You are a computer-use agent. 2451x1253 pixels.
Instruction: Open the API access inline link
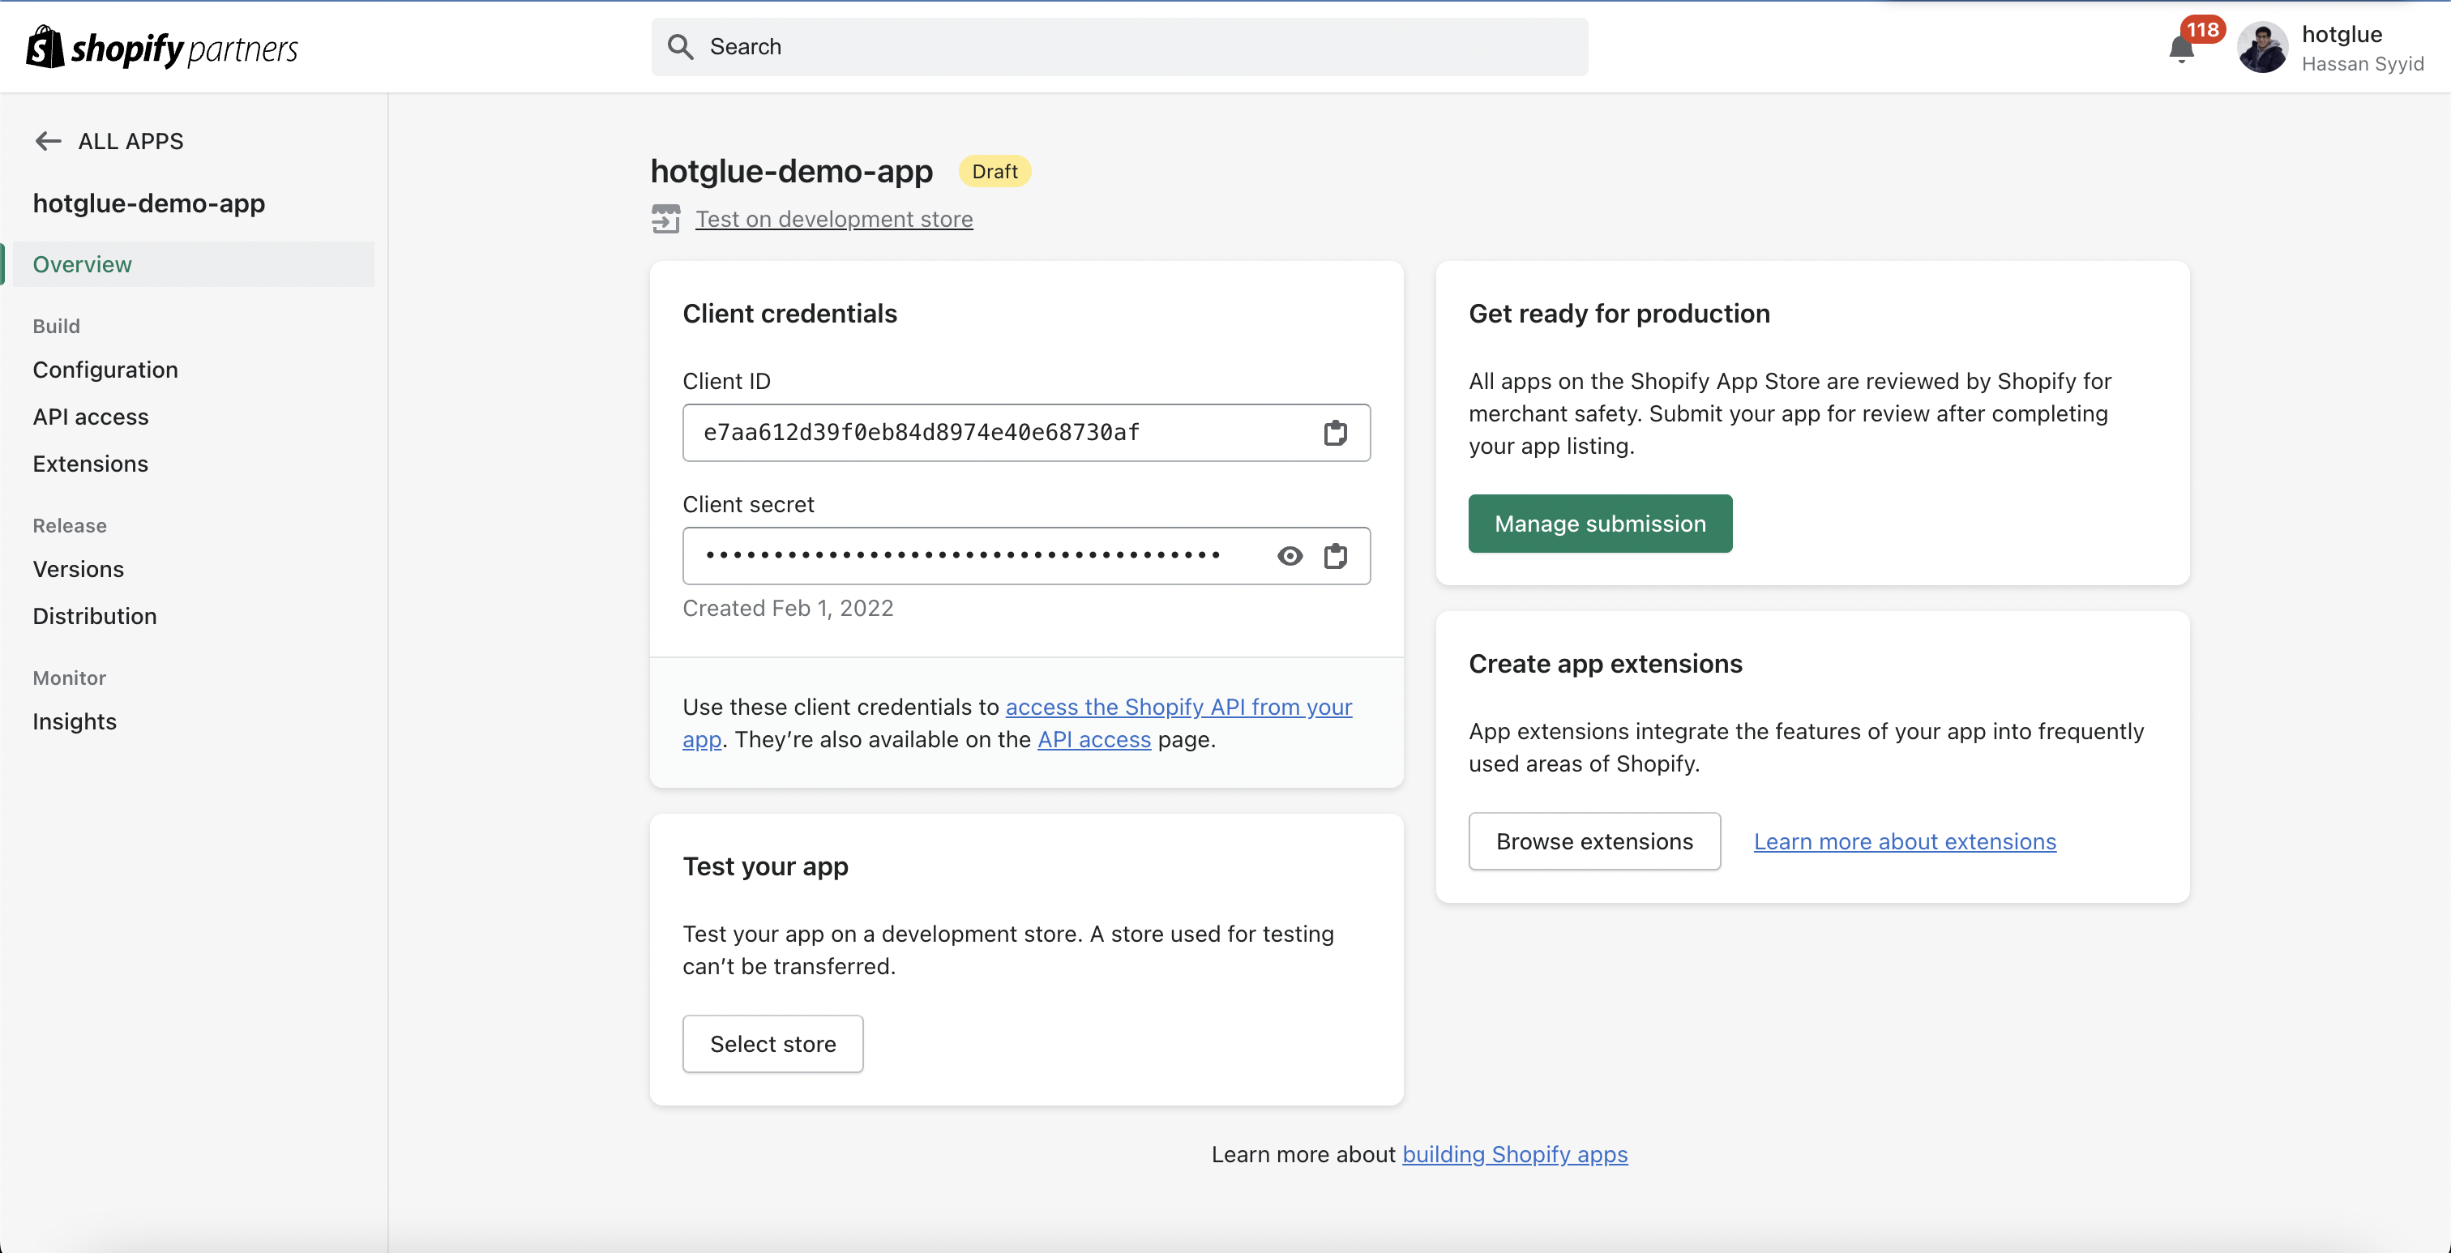(1093, 739)
